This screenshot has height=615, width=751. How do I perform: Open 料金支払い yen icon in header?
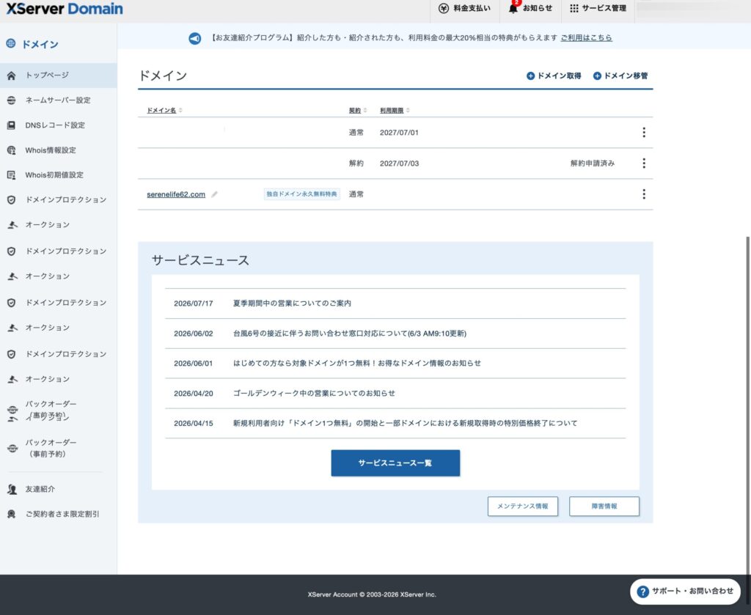[444, 8]
